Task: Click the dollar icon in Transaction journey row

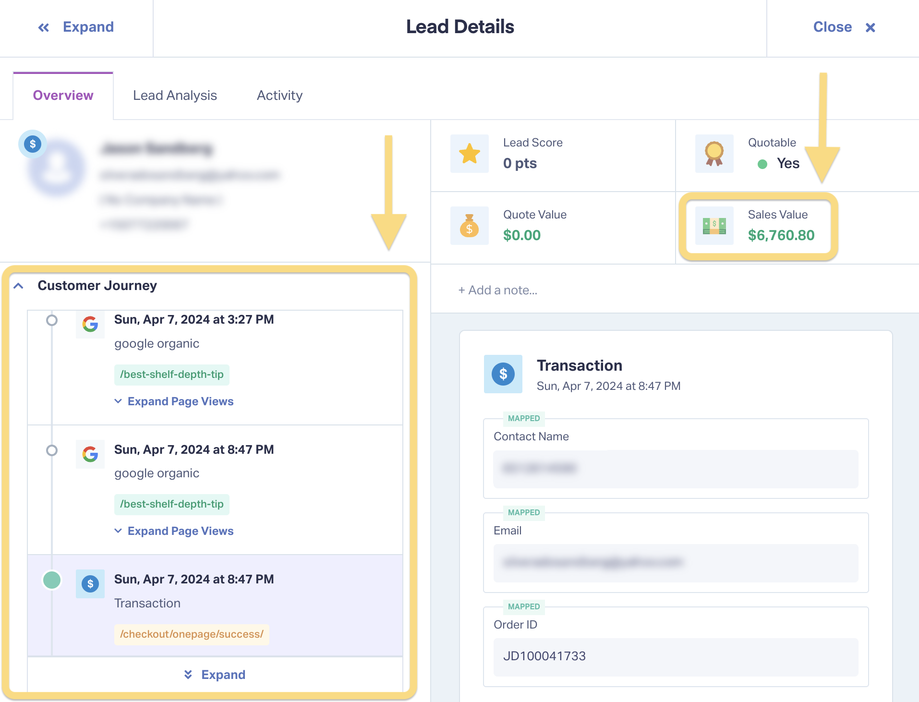Action: tap(90, 584)
